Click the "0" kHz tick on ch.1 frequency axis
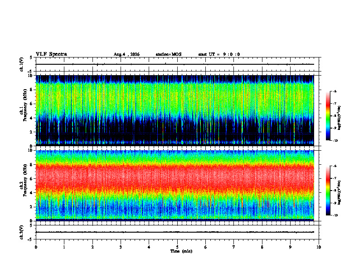 tap(32, 146)
